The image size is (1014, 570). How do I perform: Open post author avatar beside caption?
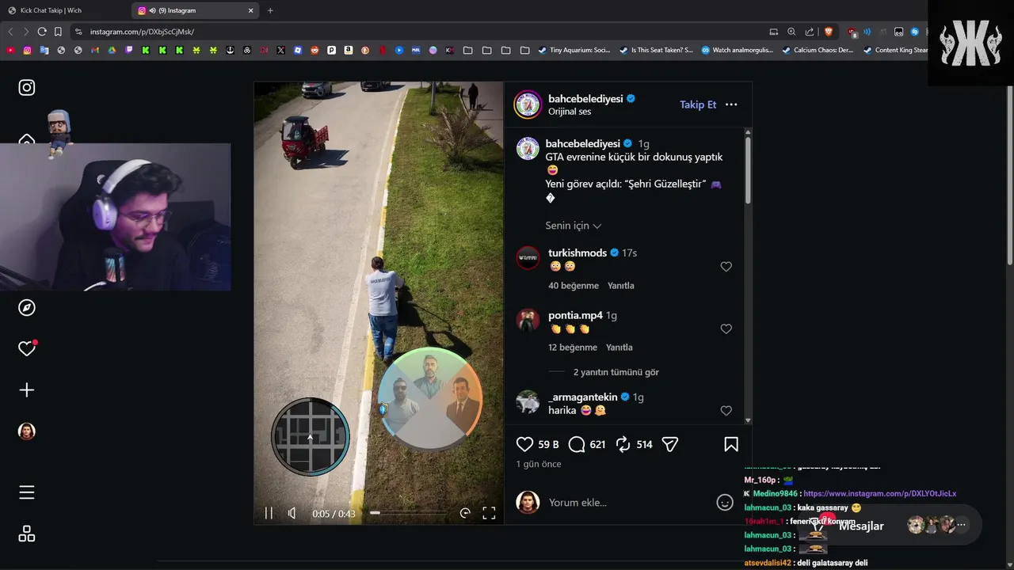pyautogui.click(x=528, y=148)
